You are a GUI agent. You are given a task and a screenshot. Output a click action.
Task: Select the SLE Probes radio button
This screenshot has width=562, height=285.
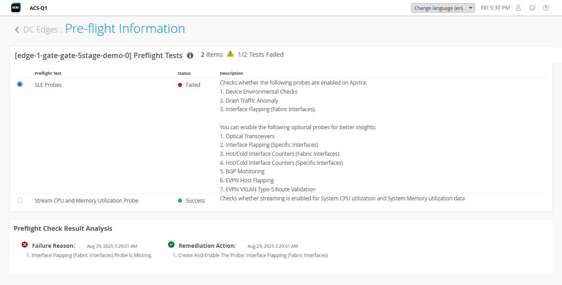(x=20, y=84)
